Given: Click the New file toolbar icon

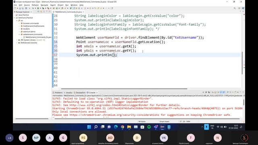Looking at the screenshot, I should 15,8.
